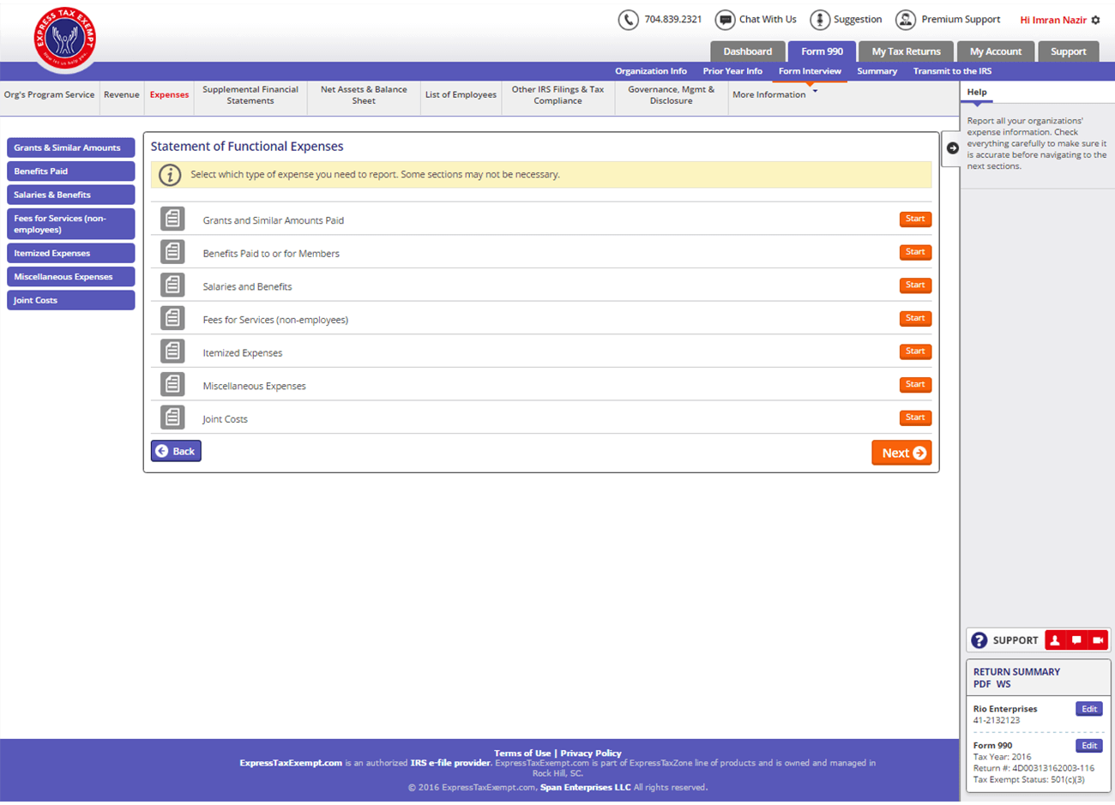Click the red Support chat icon
The width and height of the screenshot is (1115, 805).
coord(1076,640)
